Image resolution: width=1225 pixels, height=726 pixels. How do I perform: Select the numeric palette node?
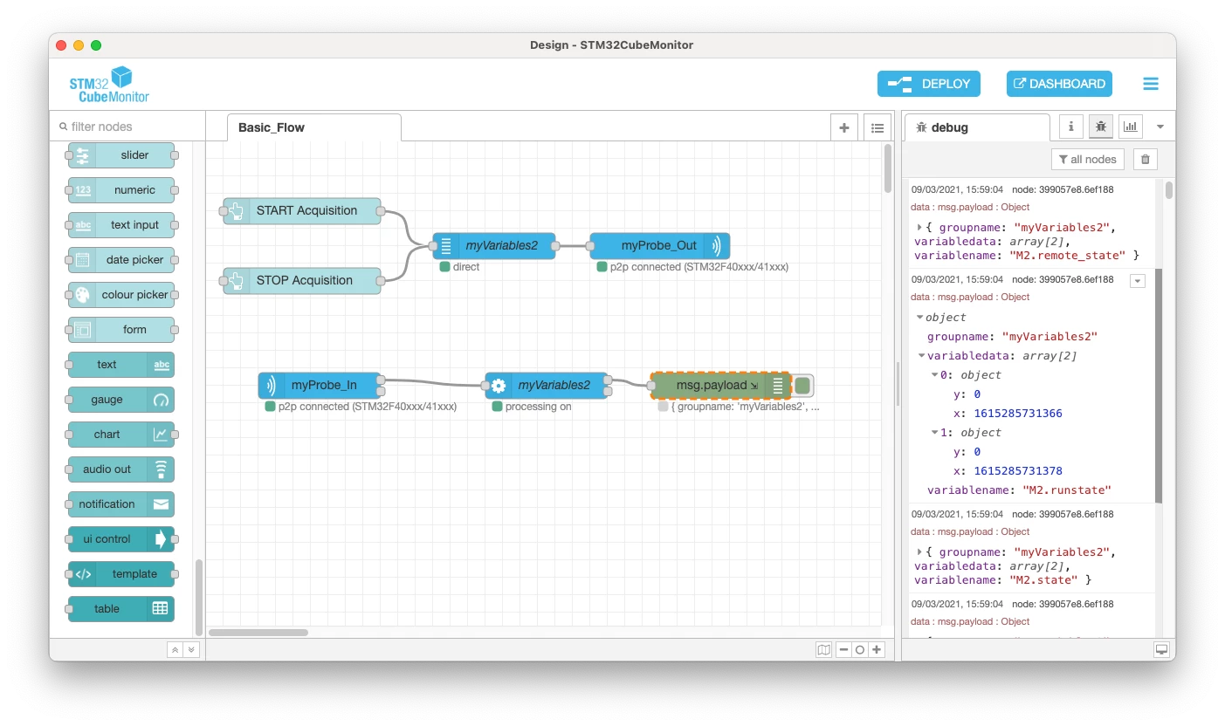click(121, 190)
